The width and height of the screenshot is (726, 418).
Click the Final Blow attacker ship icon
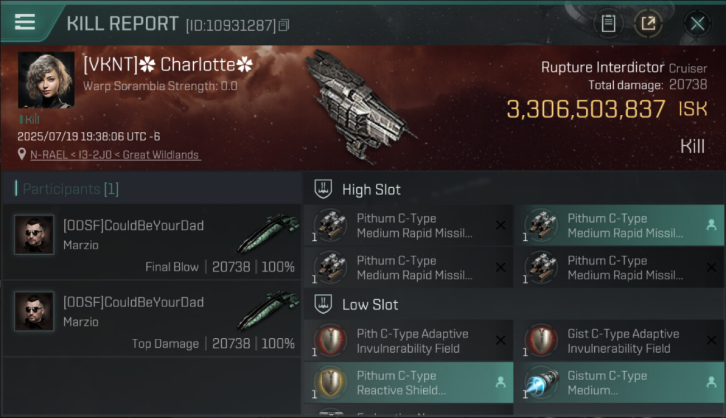pos(268,234)
